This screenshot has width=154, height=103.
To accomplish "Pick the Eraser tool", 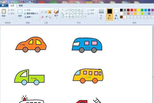I will coord(42,17).
